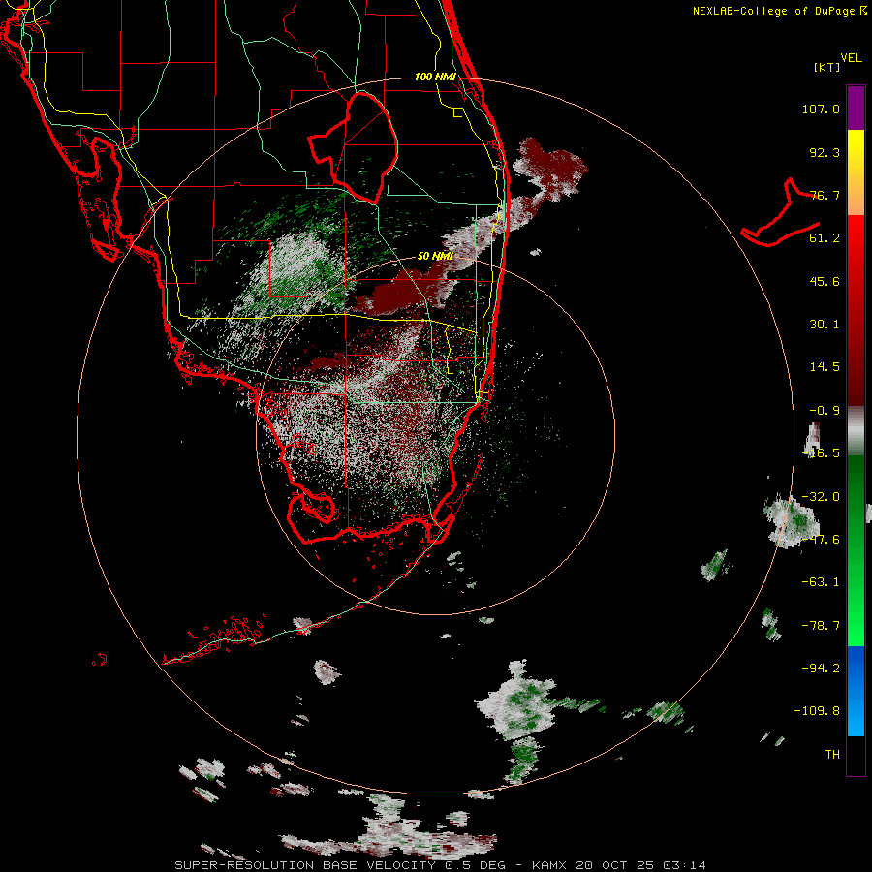Select the -32.0 scale value

821,497
